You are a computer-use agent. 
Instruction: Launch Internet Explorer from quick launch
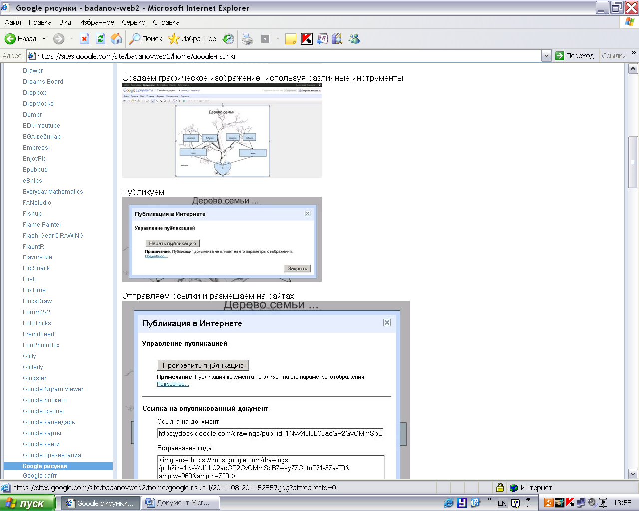point(449,503)
